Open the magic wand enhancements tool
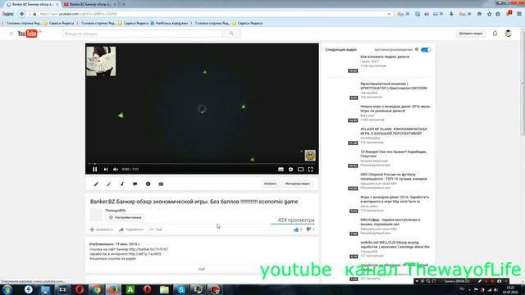525x295 pixels. click(x=109, y=184)
